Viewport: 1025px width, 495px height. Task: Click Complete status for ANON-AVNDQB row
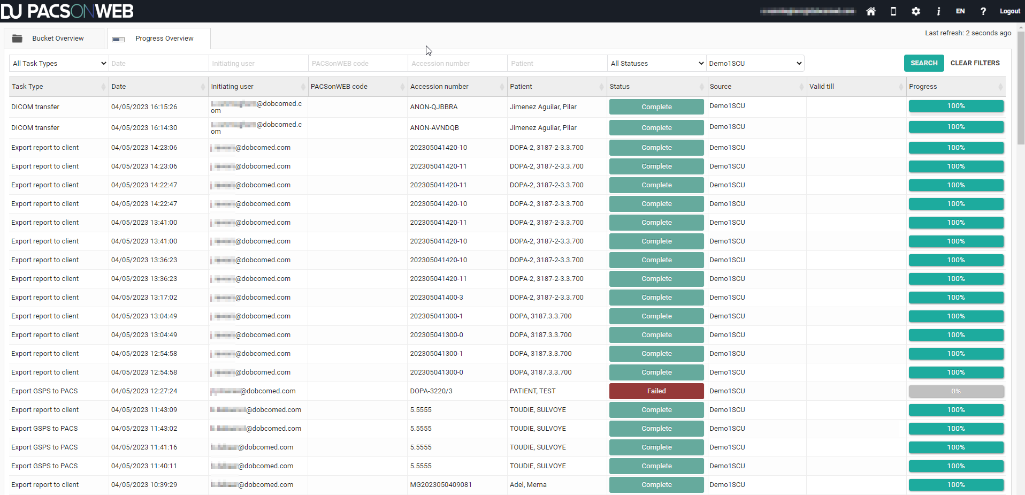(x=656, y=128)
